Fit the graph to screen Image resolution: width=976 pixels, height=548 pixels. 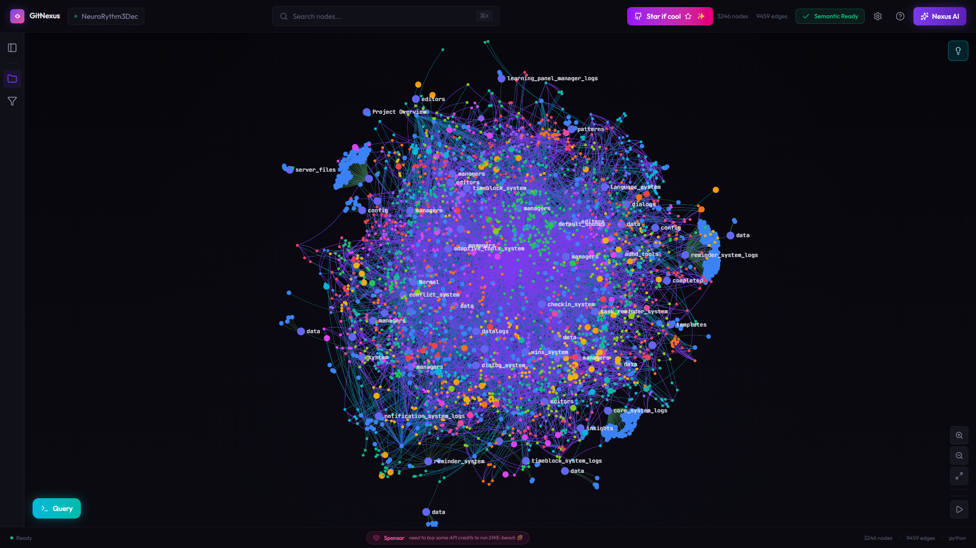click(959, 476)
